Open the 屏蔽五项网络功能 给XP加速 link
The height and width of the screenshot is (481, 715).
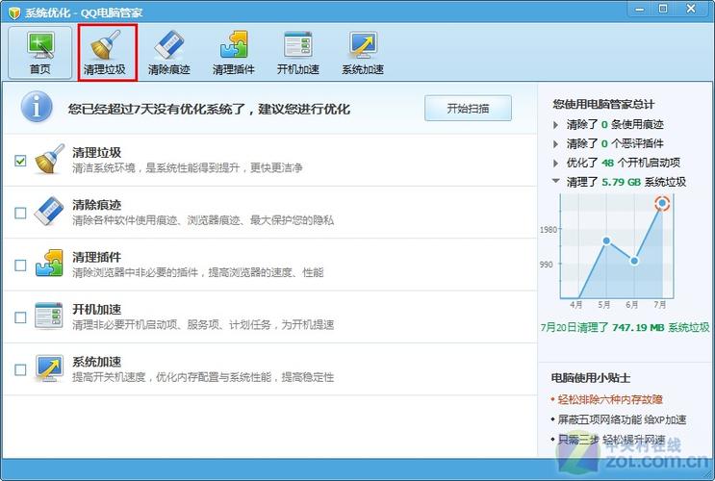622,419
